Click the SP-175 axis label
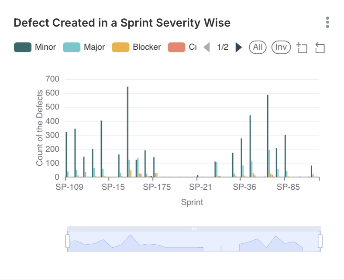Screen dimensions: 344x280 tap(157, 187)
